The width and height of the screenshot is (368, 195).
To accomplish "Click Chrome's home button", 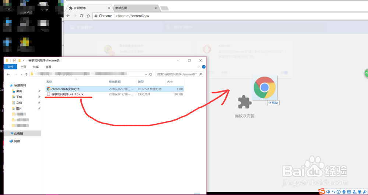I will click(x=88, y=16).
